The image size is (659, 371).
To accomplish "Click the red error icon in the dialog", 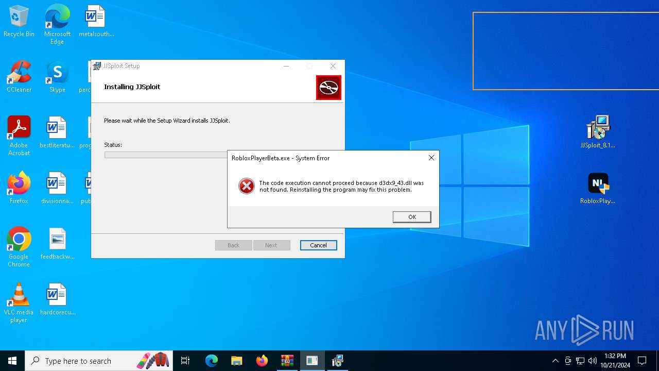I will (247, 186).
